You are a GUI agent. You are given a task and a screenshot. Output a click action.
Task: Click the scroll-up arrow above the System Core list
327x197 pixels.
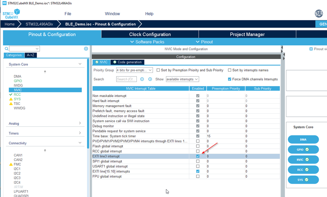pos(45,72)
